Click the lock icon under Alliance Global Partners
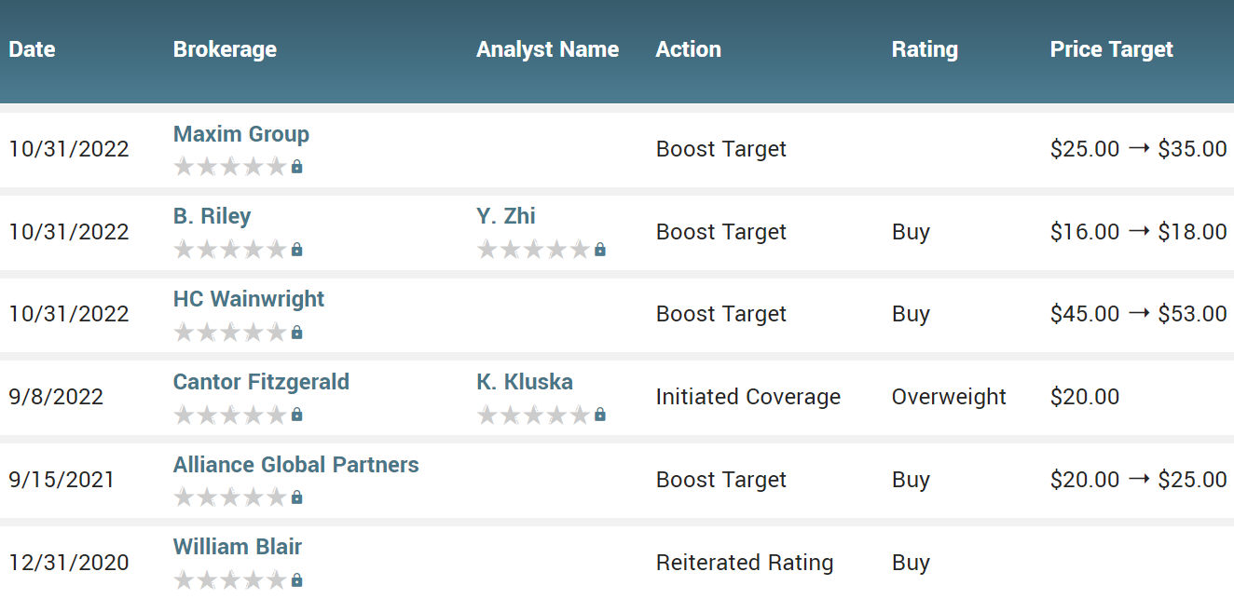Viewport: 1234px width, 599px height. click(296, 497)
